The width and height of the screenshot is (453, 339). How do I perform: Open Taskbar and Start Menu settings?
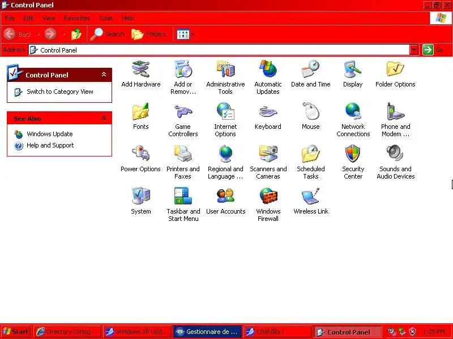(183, 205)
